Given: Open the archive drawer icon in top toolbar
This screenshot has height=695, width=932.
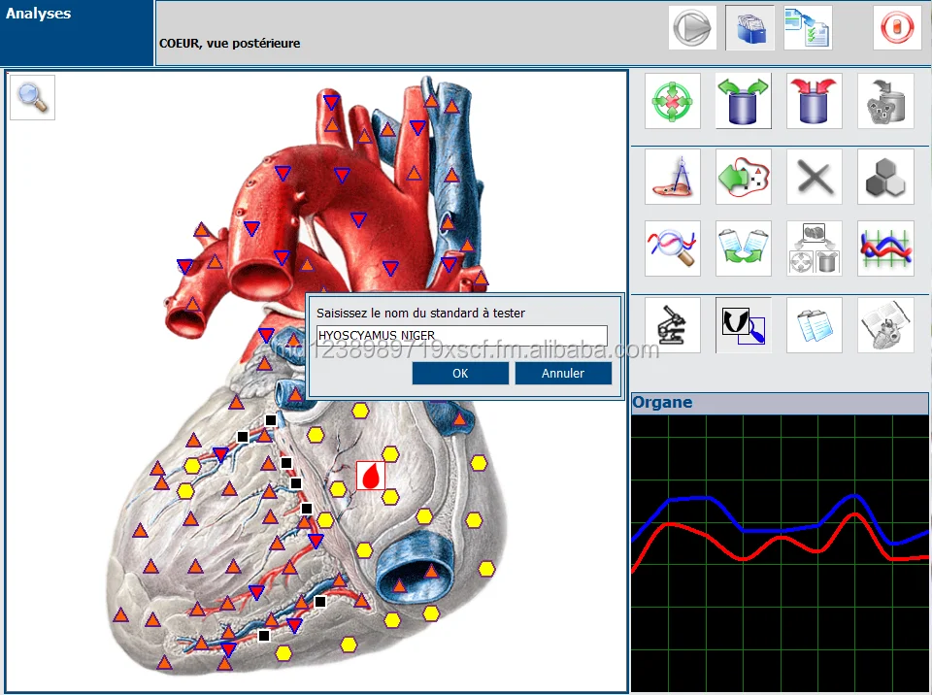Looking at the screenshot, I should coord(749,27).
